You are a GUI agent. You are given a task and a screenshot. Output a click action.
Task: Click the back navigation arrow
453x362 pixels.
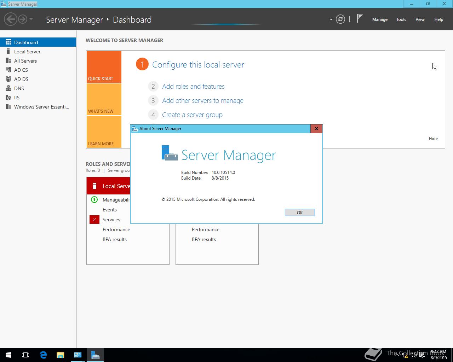pos(11,19)
